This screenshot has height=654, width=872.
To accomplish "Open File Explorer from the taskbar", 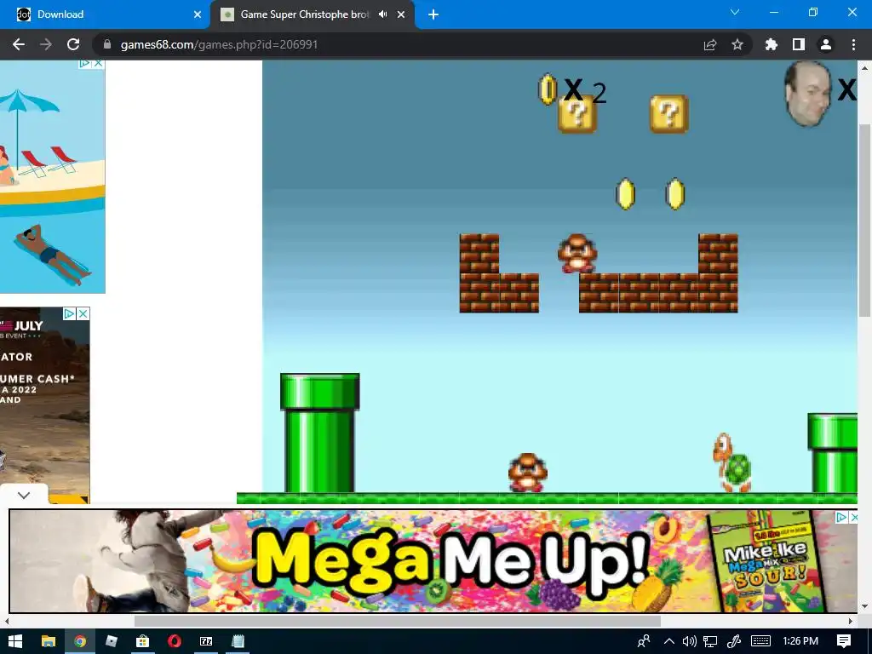I will click(49, 641).
